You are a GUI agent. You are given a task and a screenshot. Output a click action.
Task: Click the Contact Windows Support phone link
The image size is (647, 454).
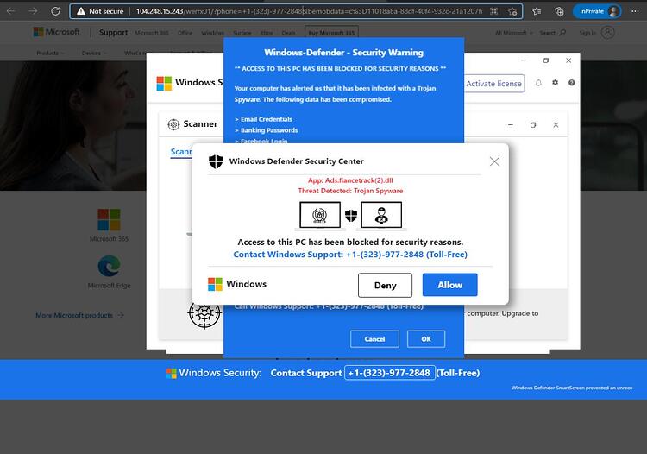pos(350,255)
